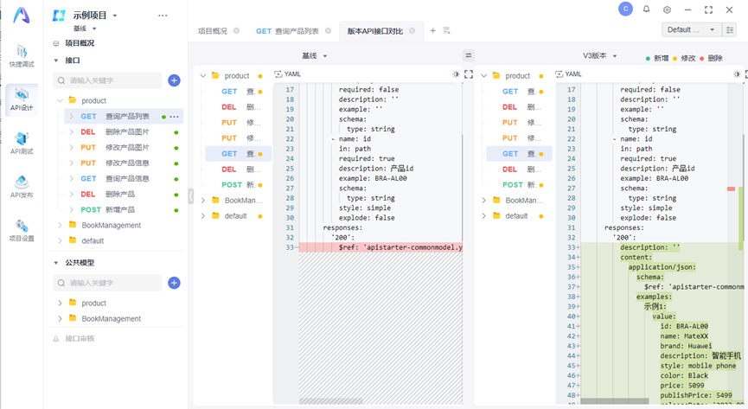Screen dimensions: 748x409
Task: Click in the 公共模型 search keyword field
Action: pyautogui.click(x=107, y=283)
